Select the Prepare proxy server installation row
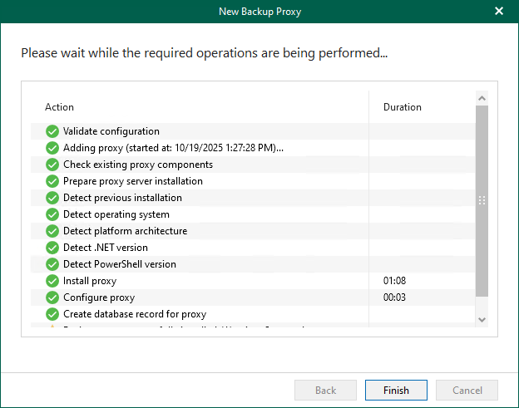 coord(133,181)
